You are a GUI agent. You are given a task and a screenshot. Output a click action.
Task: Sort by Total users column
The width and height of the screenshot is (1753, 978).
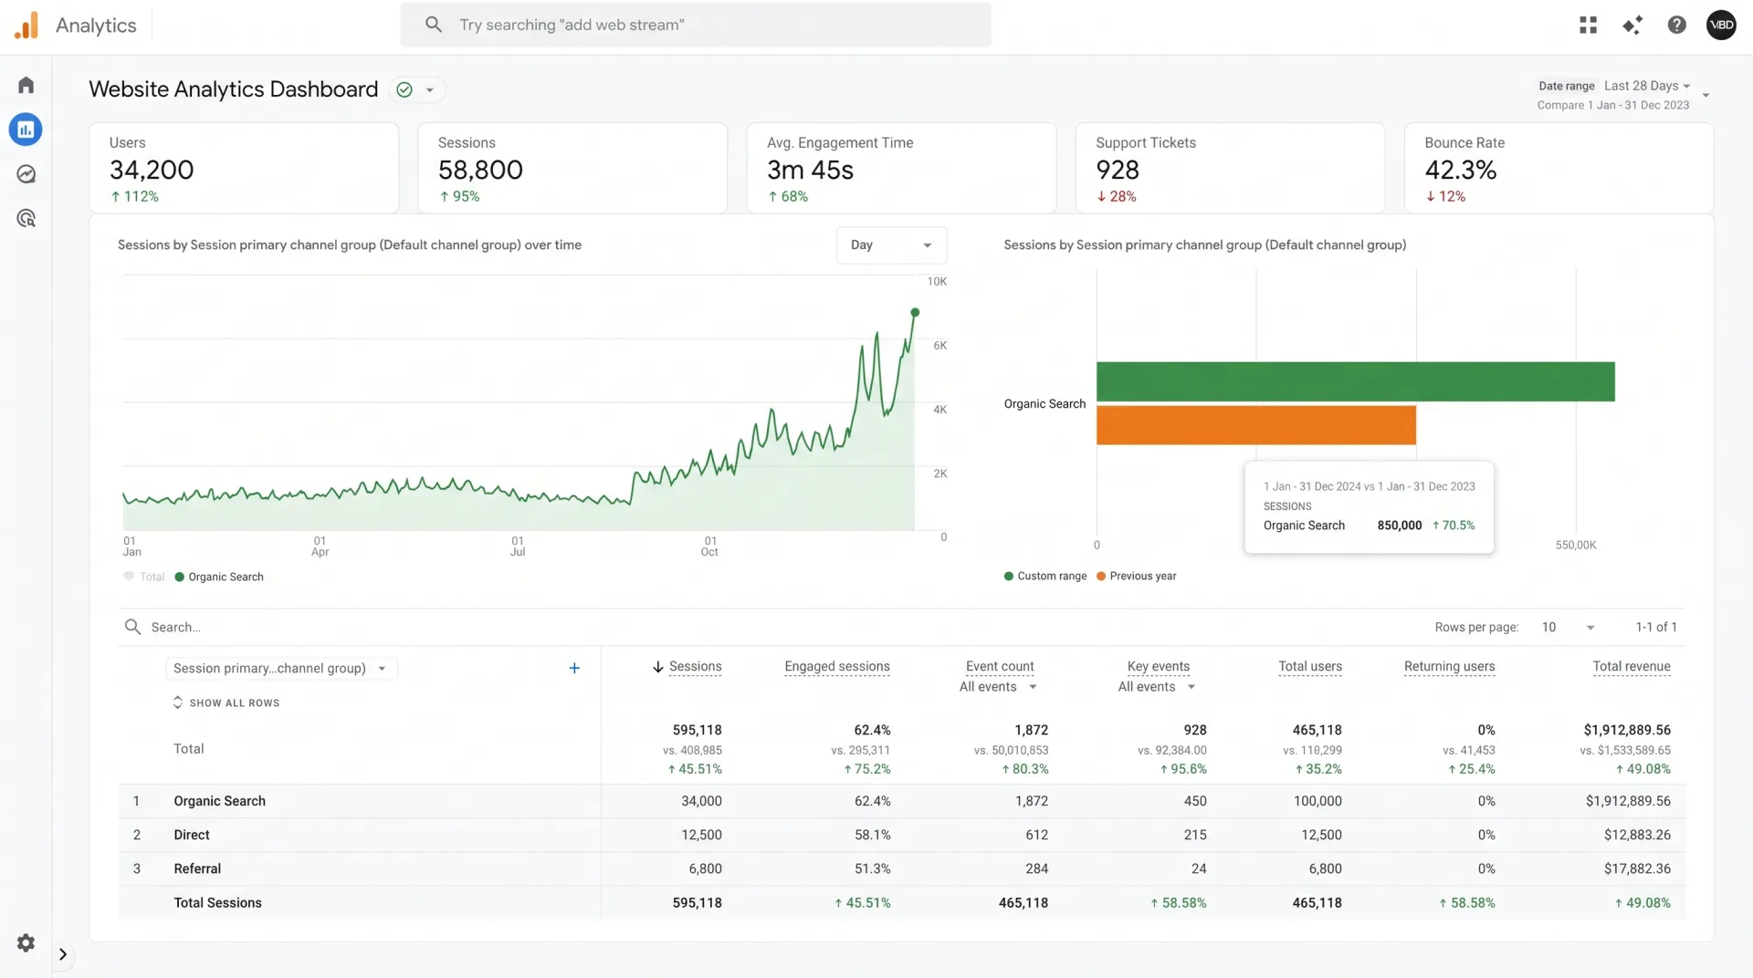pos(1310,667)
